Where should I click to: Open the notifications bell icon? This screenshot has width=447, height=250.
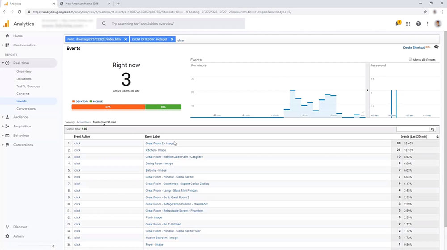397,24
